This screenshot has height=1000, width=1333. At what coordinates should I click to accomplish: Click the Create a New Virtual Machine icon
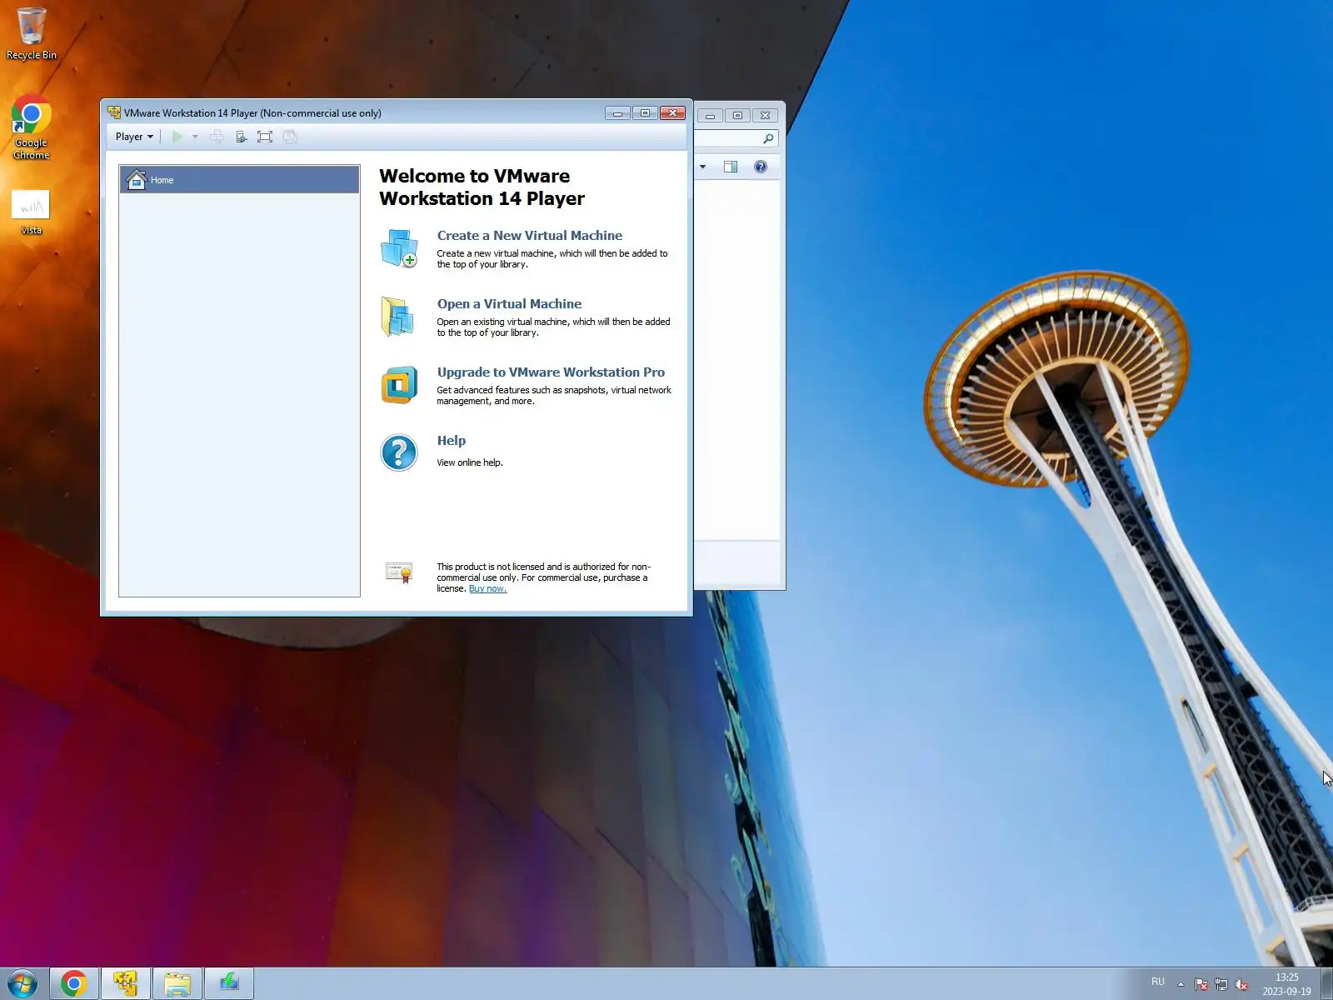click(x=399, y=248)
